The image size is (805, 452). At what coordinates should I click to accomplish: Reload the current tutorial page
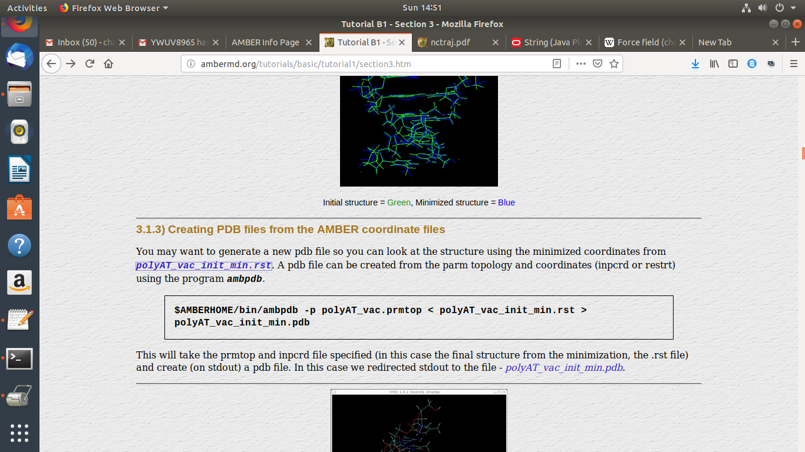tap(90, 64)
